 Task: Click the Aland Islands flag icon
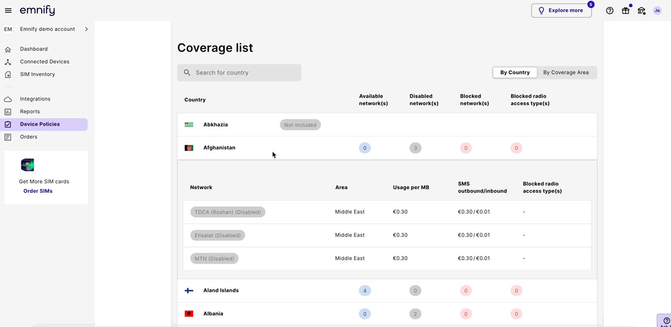189,291
